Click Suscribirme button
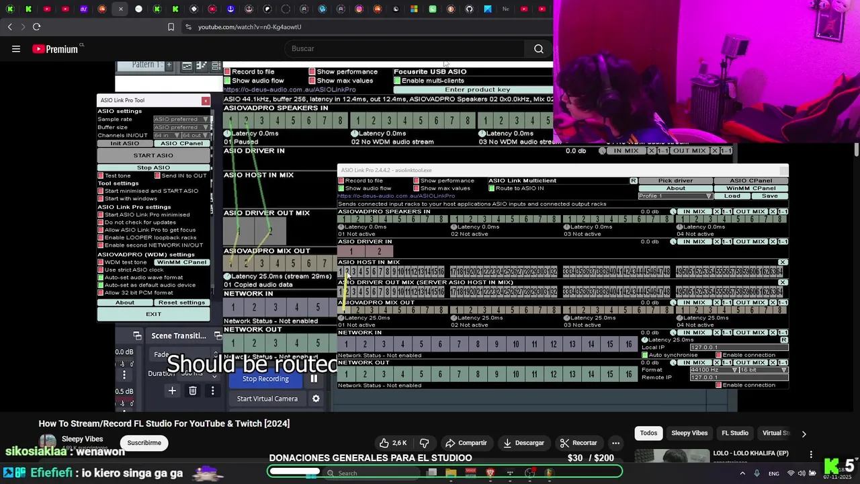This screenshot has width=860, height=484. click(x=144, y=443)
